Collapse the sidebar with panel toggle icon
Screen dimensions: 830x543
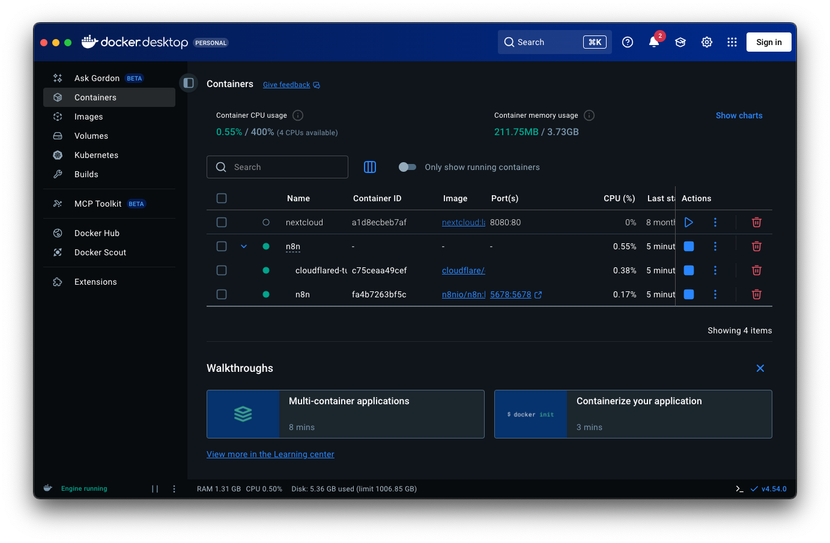(x=189, y=83)
